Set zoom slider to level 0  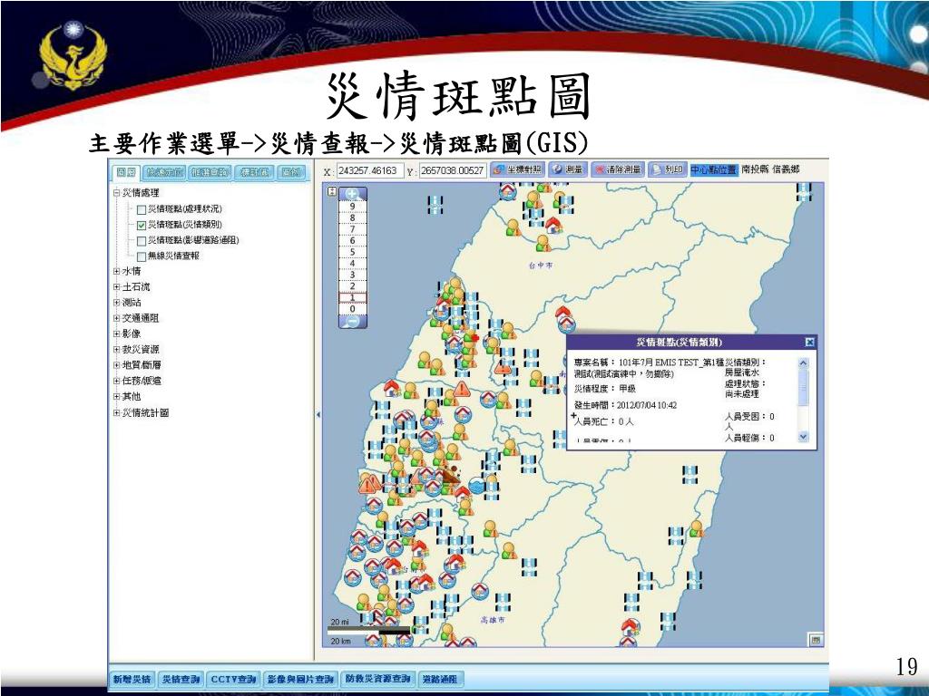point(353,309)
